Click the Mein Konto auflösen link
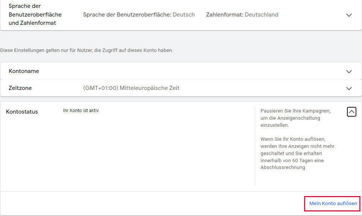 (333, 203)
